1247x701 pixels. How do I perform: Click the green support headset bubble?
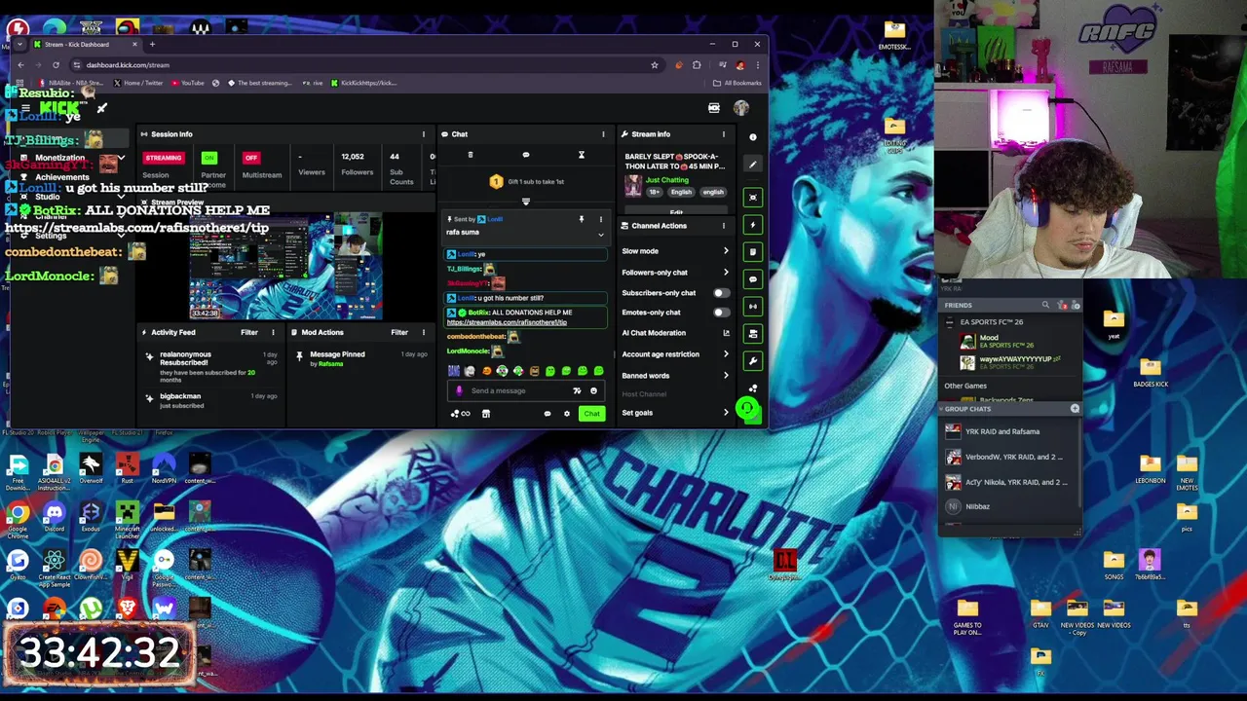747,410
